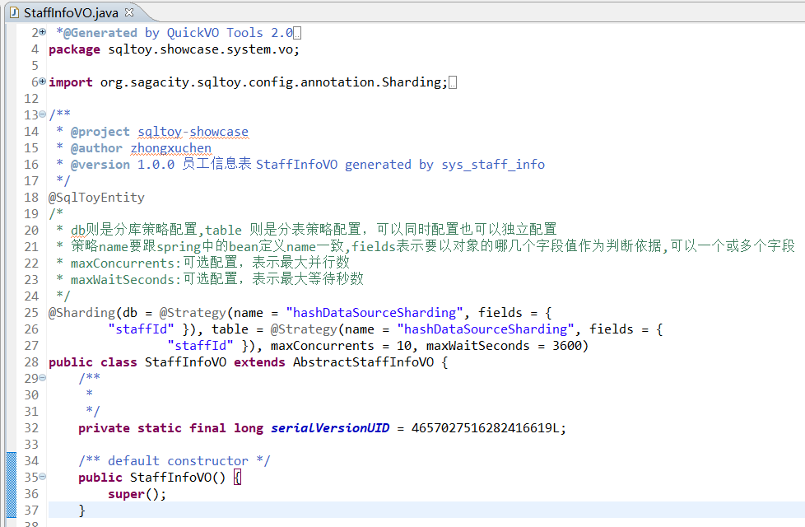Click the value '4657027516282416619L'
805x527 pixels.
(485, 428)
